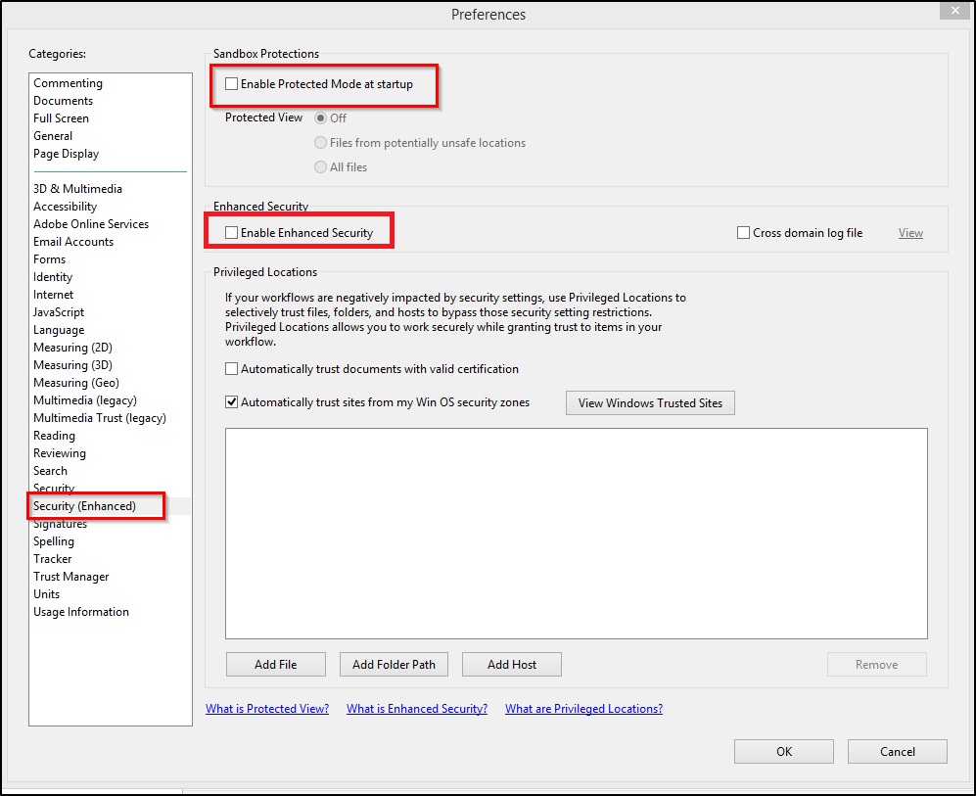The height and width of the screenshot is (796, 976).
Task: Discard changes with Cancel button
Action: tap(897, 751)
